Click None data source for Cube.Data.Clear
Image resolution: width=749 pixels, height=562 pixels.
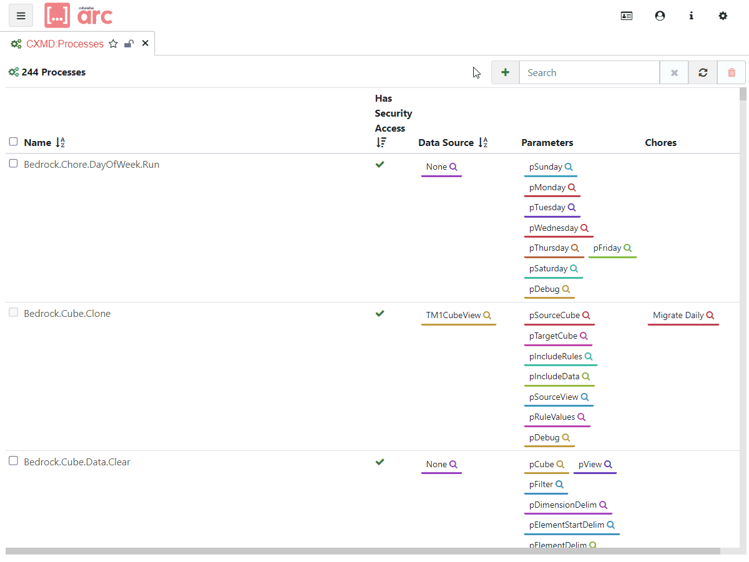click(441, 465)
